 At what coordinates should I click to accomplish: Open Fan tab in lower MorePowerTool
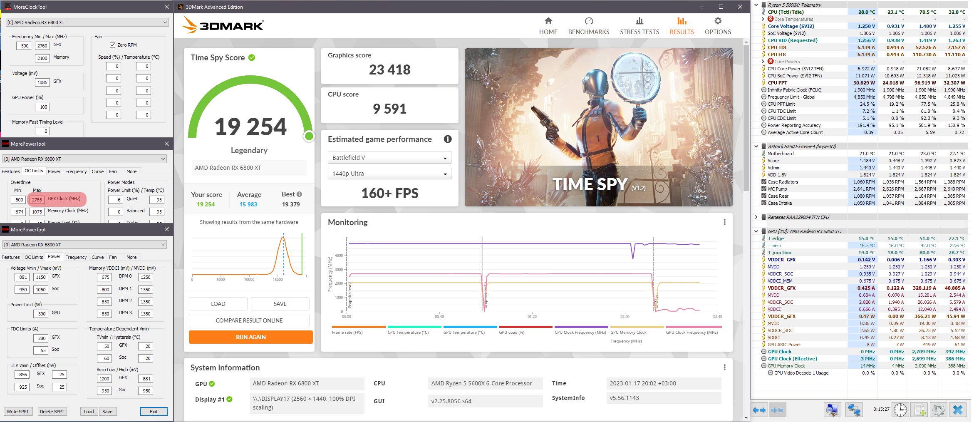pos(113,257)
